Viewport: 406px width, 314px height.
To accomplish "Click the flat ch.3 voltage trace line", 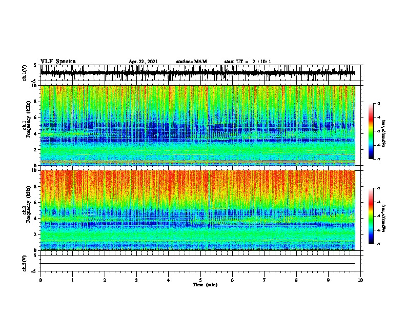I will click(x=197, y=264).
